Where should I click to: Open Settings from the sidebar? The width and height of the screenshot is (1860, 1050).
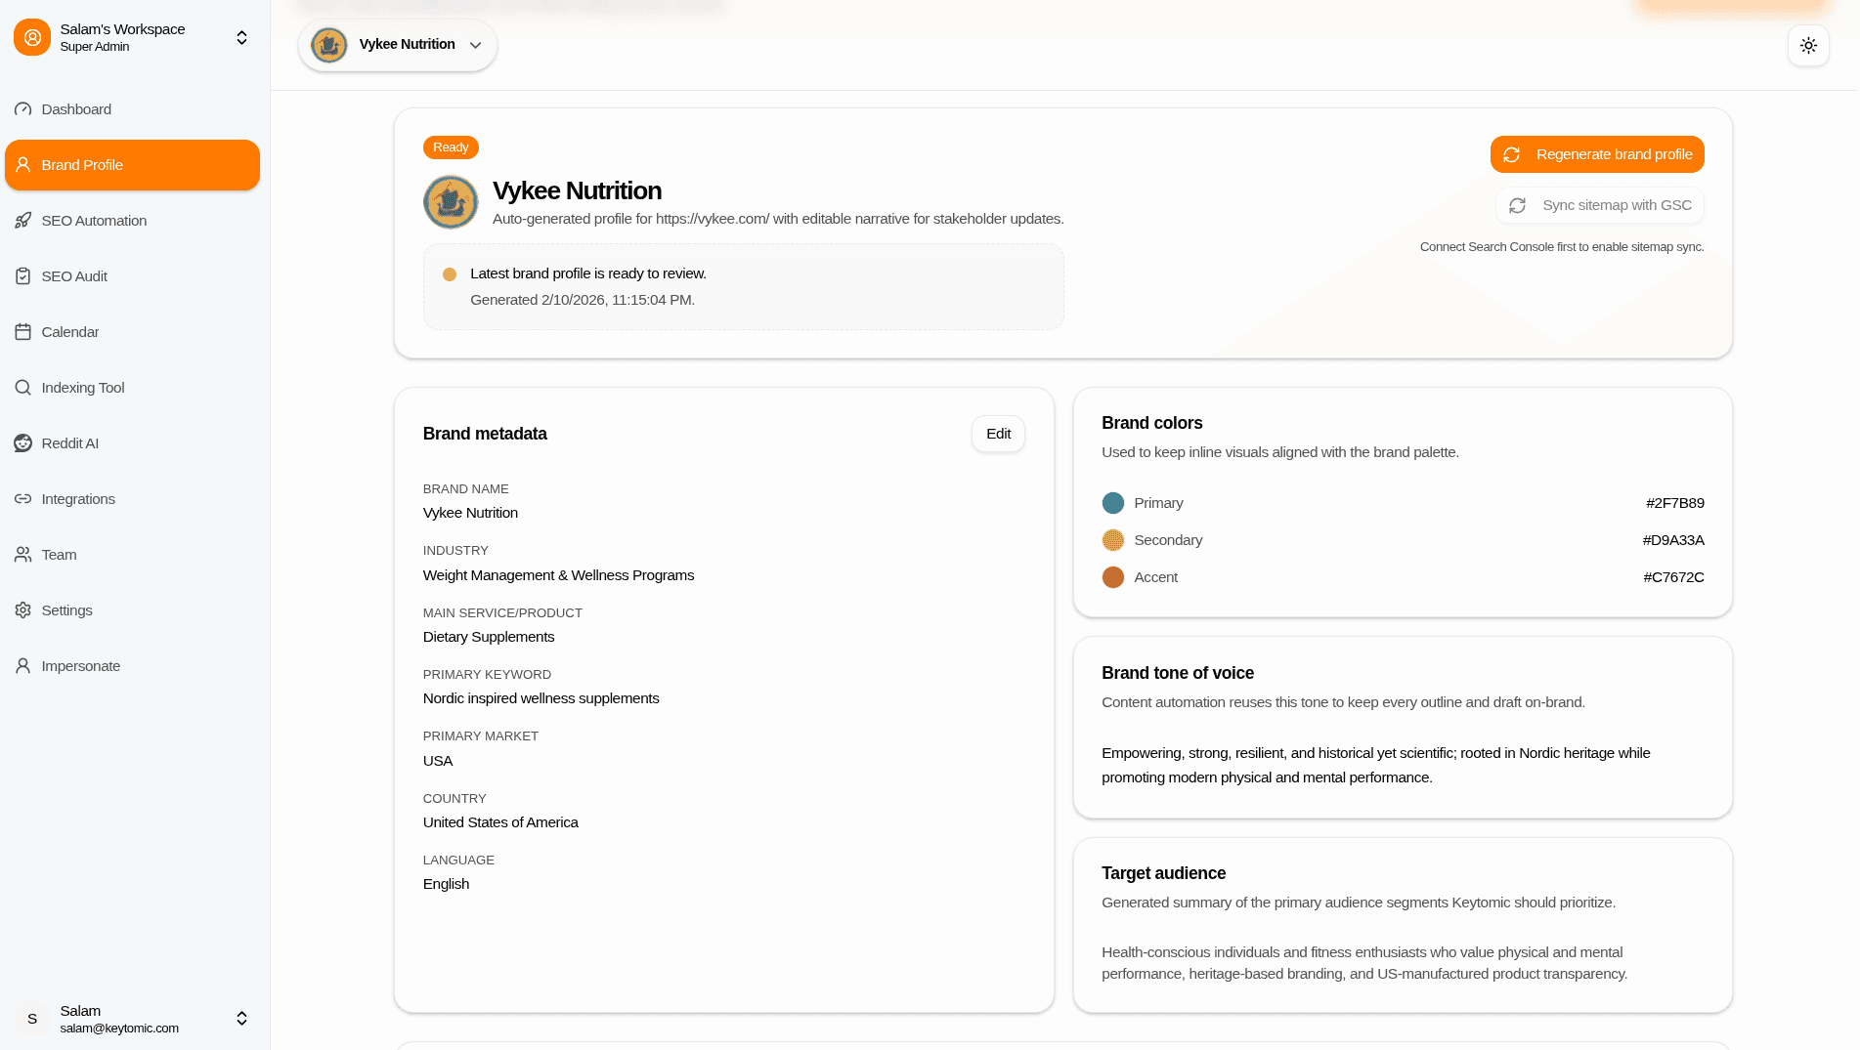66,609
